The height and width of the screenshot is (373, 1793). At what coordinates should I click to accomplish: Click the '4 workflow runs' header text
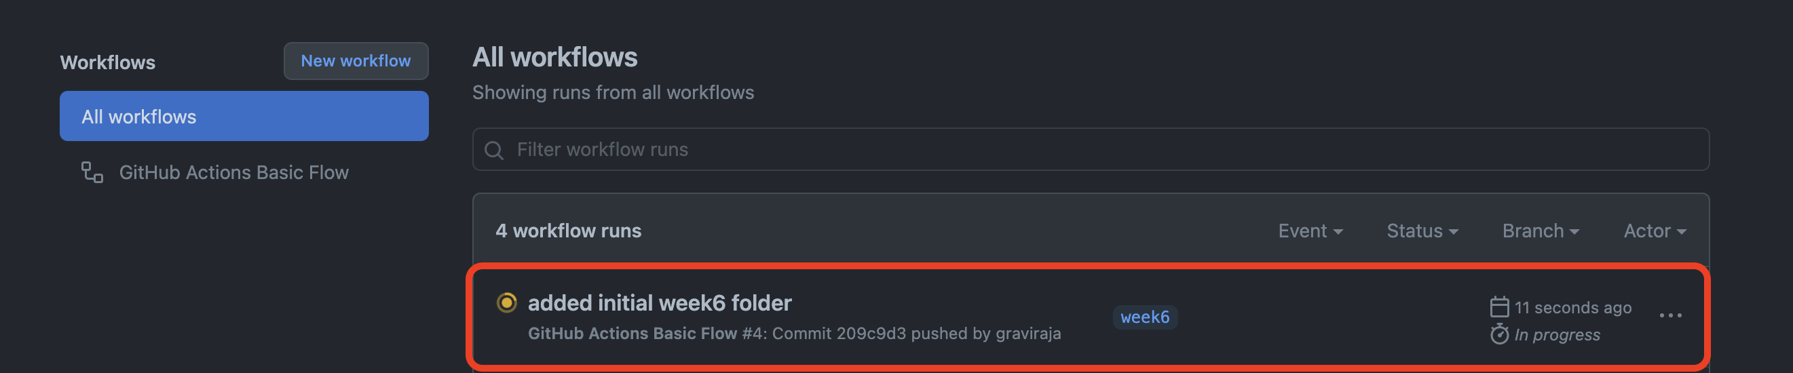coord(568,231)
